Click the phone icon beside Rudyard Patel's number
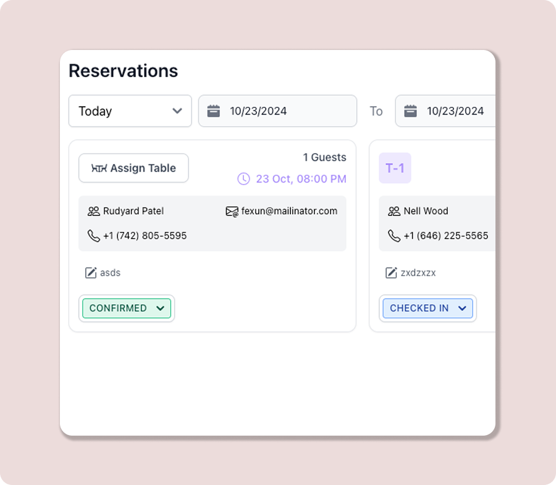 click(93, 236)
